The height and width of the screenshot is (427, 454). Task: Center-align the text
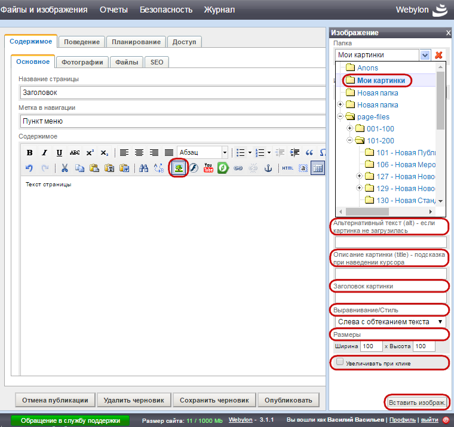[139, 152]
